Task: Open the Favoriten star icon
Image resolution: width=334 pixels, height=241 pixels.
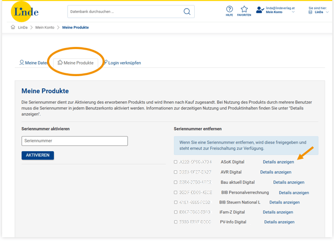Action: click(x=244, y=11)
